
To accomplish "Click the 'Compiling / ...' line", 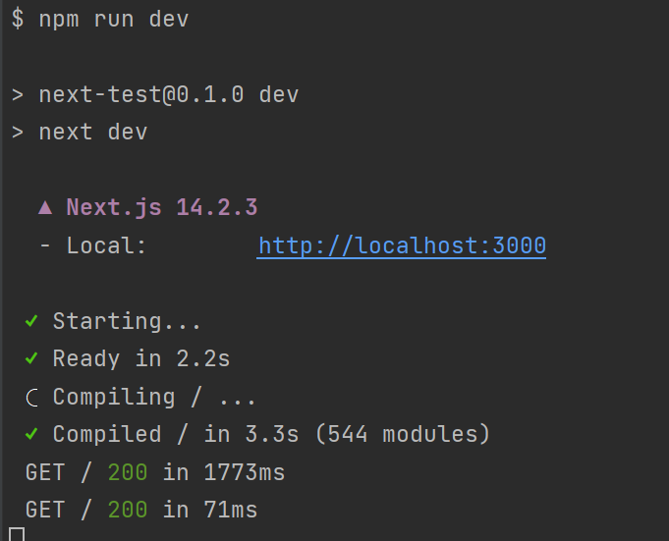I will click(x=154, y=398).
